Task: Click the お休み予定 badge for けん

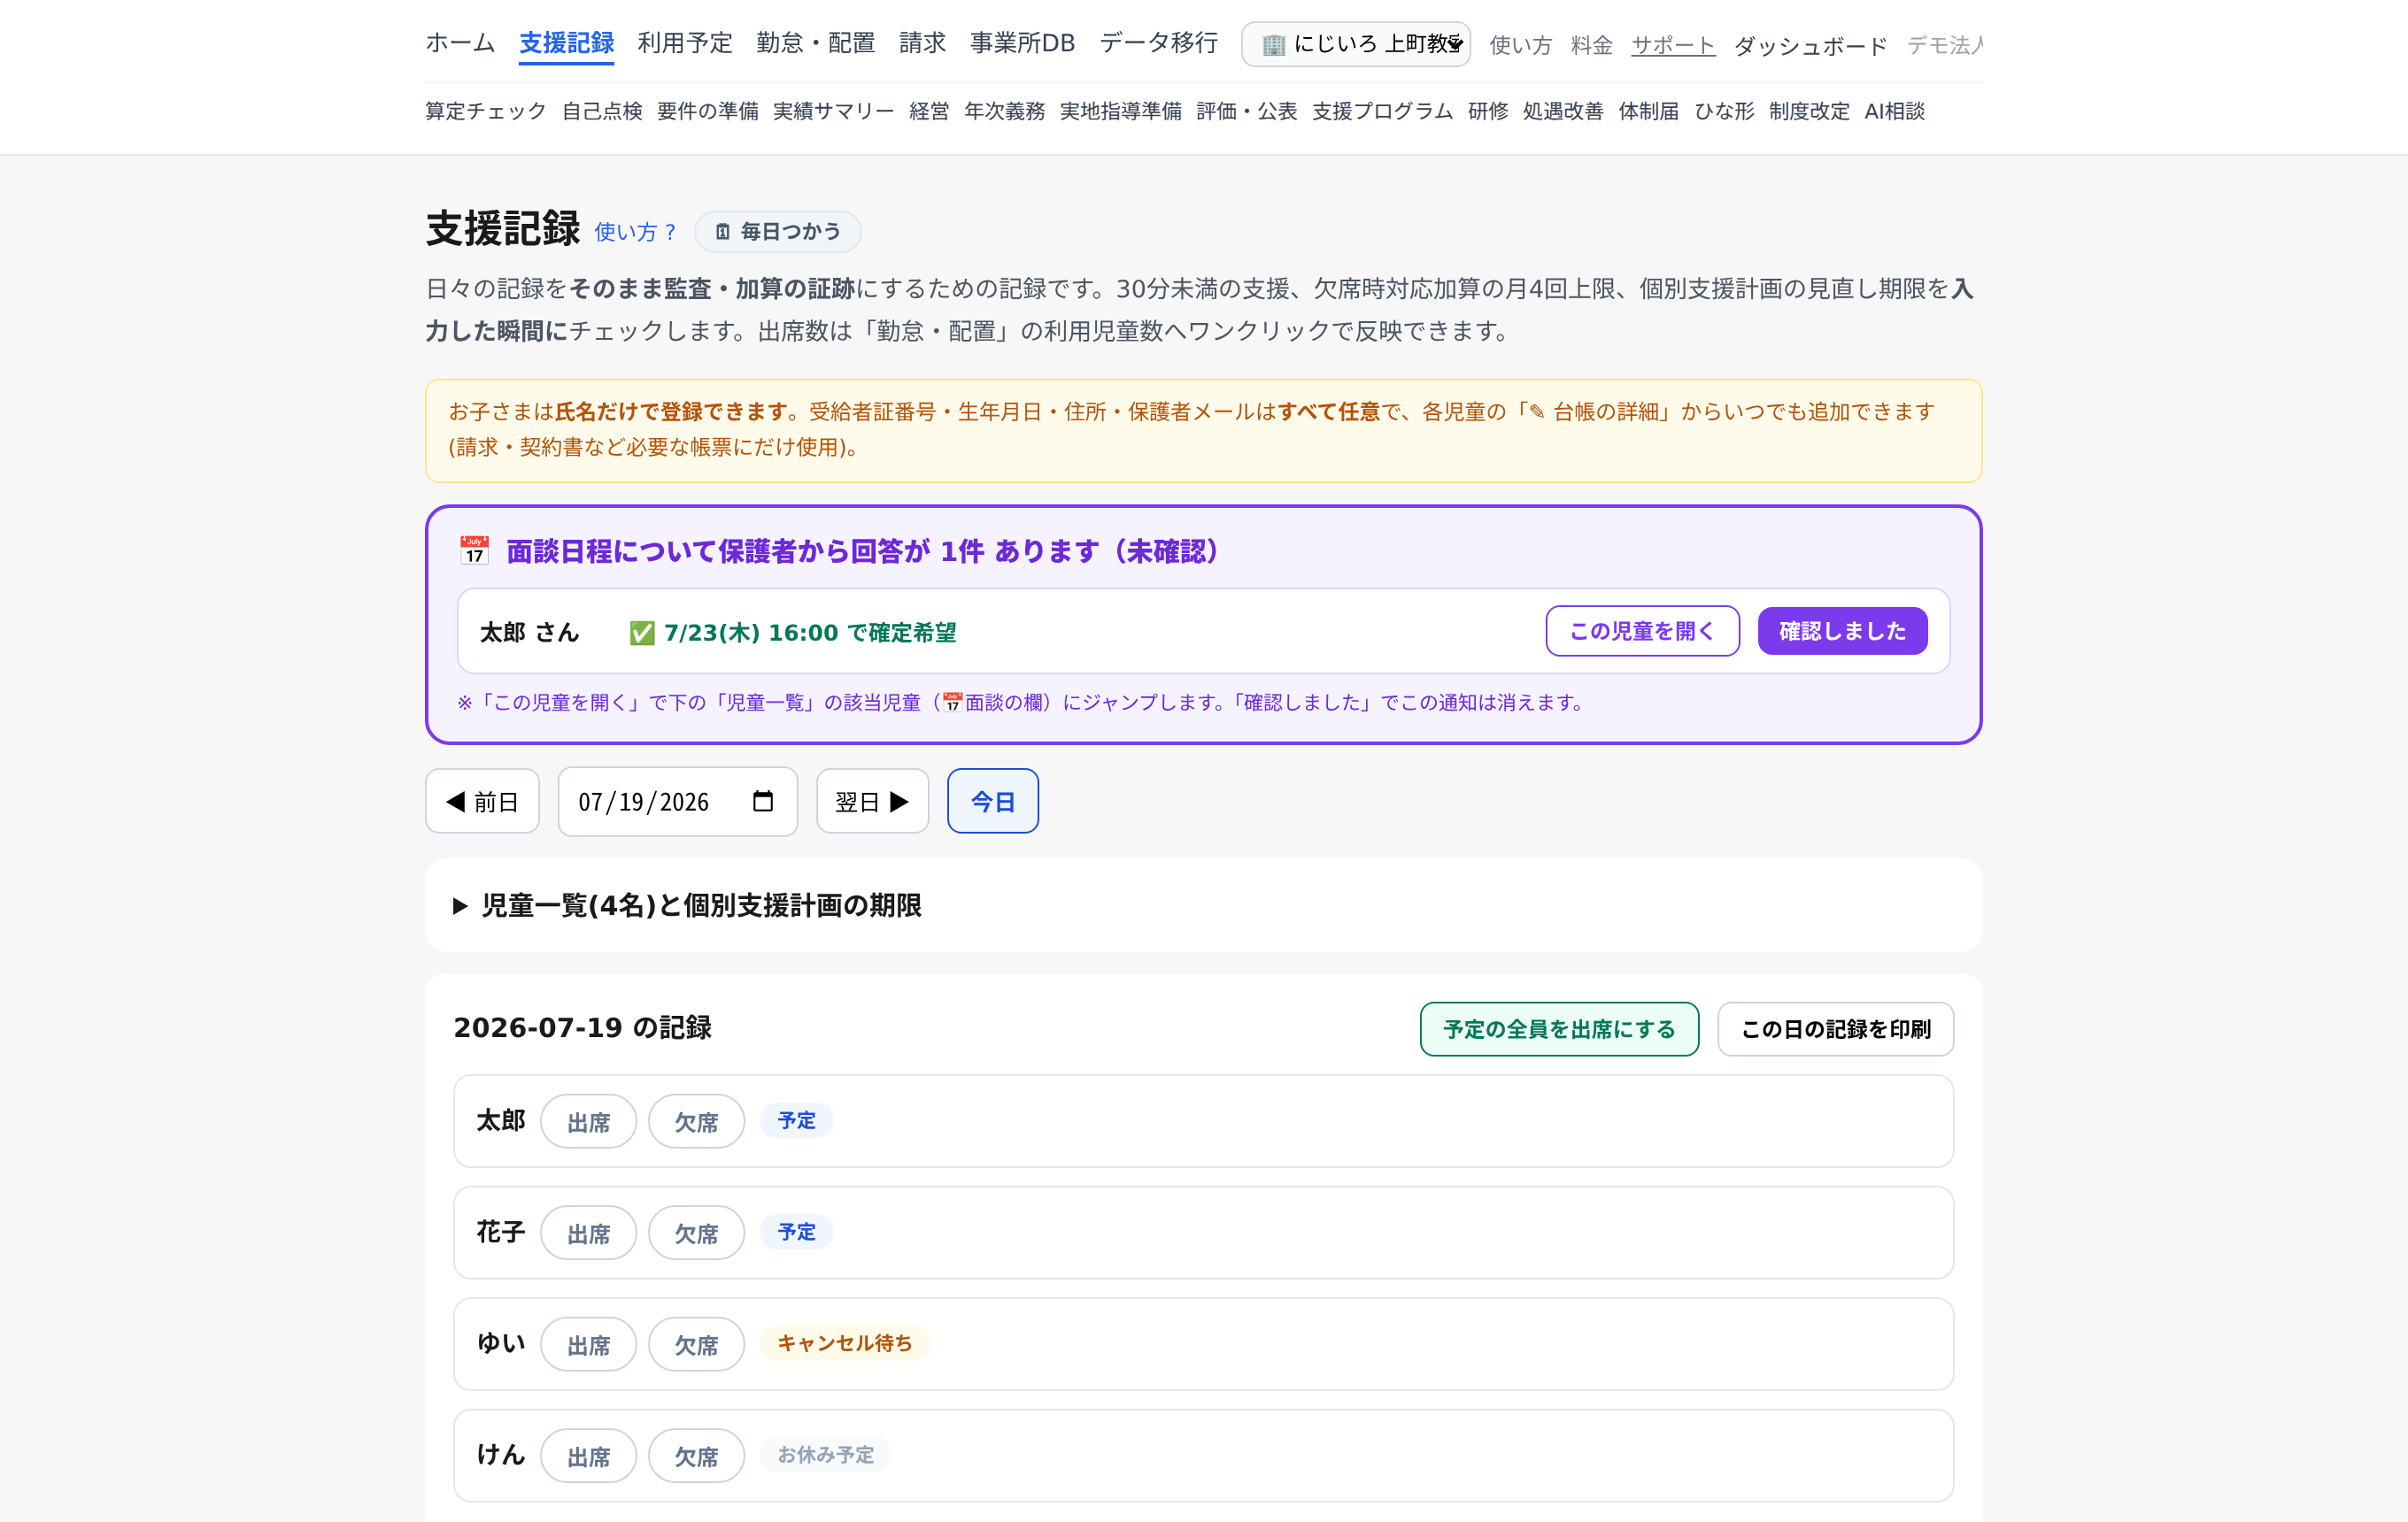Action: tap(825, 1455)
